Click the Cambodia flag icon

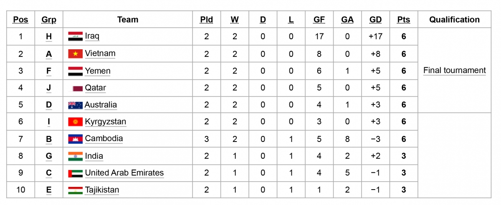76,139
